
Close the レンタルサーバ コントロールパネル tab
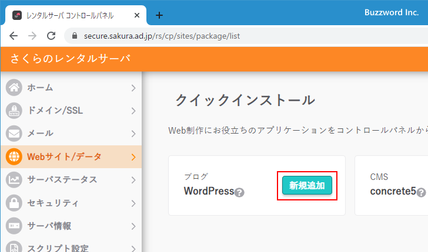click(x=137, y=15)
